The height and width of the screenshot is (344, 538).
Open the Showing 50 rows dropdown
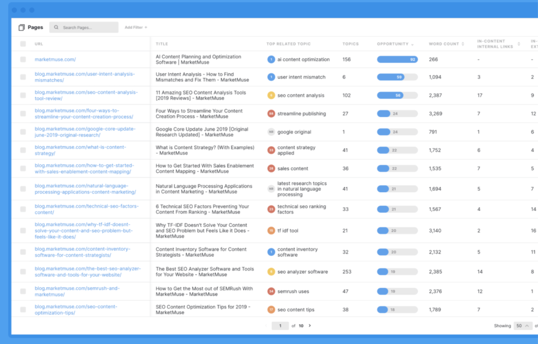522,326
